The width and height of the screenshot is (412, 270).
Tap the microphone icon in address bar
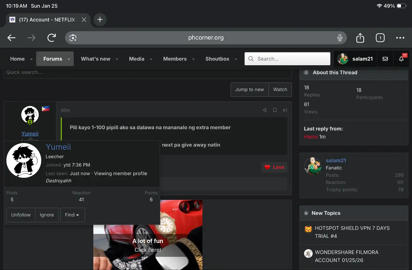click(340, 38)
